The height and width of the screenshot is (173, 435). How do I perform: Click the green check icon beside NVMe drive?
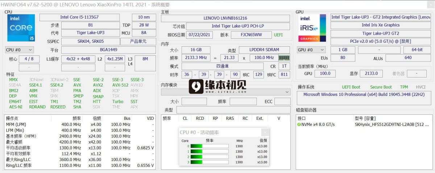coord(299,125)
